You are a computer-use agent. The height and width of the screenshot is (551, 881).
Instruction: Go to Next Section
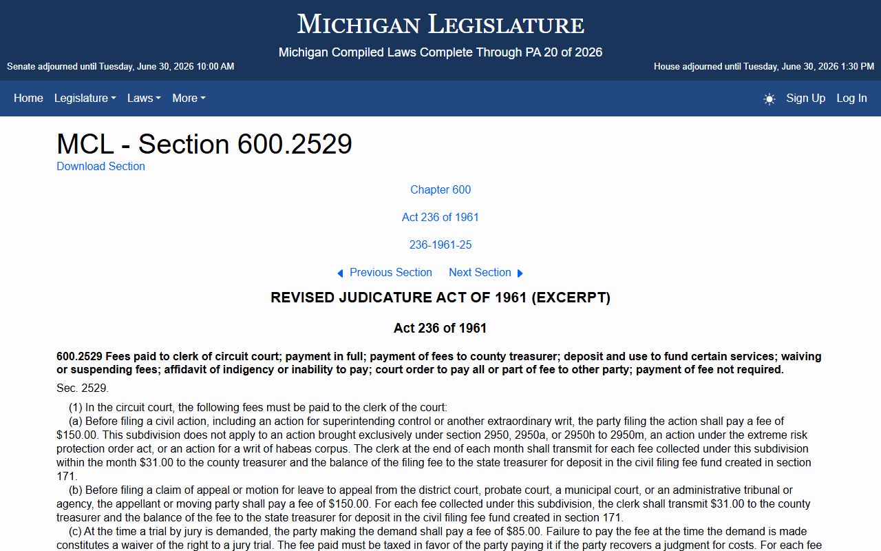pos(480,272)
